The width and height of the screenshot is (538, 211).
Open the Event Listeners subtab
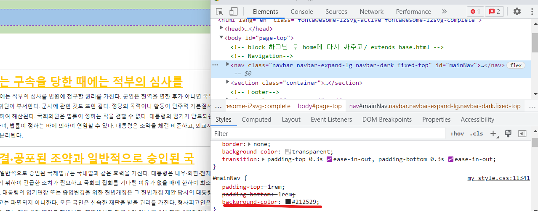(x=332, y=120)
